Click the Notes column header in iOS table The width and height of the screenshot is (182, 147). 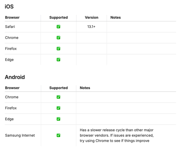pos(116,17)
